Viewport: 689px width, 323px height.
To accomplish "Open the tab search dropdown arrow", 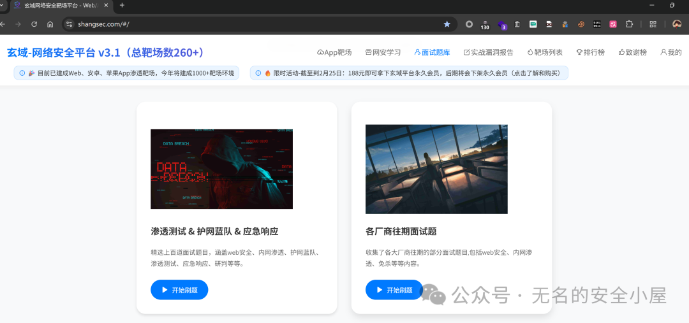I will coord(2,5).
